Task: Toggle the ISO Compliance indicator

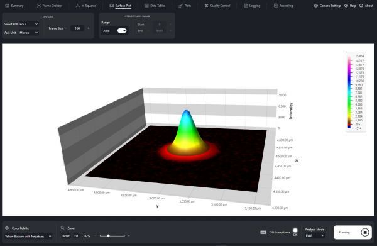Action: (295, 231)
